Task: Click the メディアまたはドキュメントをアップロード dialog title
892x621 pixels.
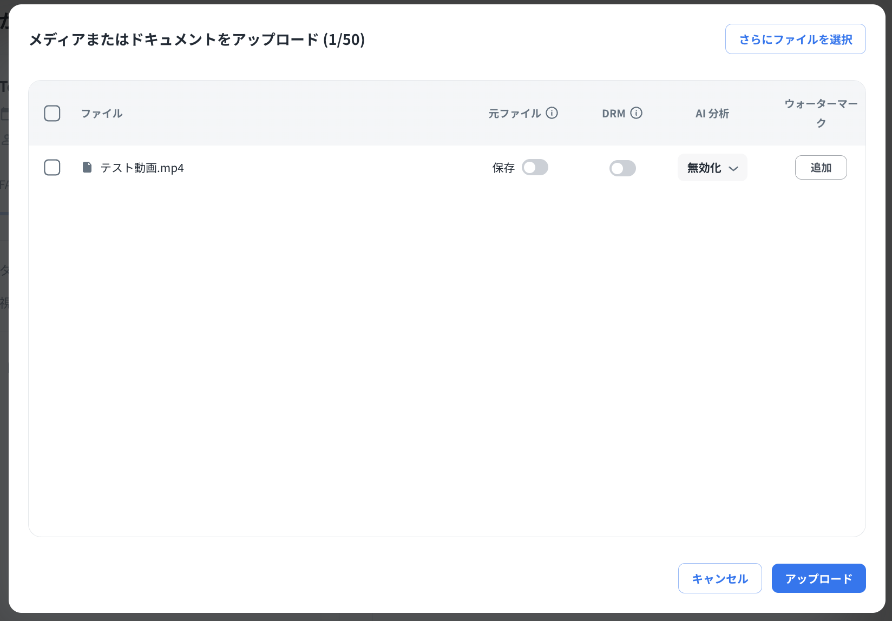Action: click(x=197, y=39)
